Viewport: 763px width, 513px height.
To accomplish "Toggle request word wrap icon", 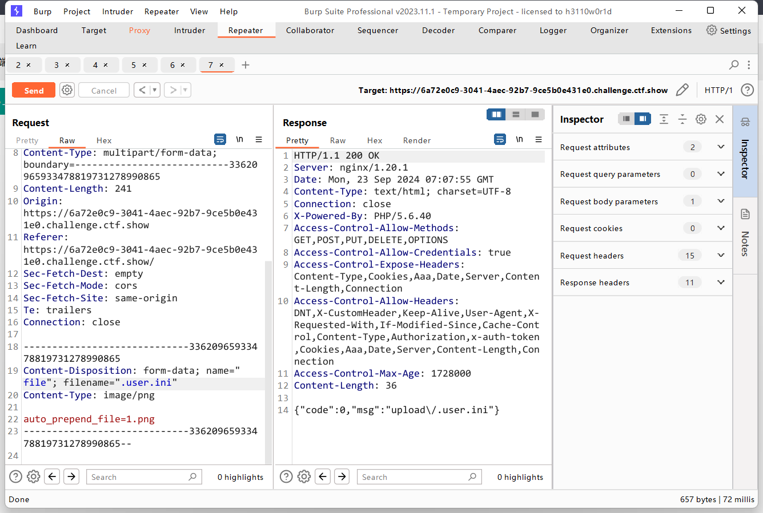I will point(220,139).
